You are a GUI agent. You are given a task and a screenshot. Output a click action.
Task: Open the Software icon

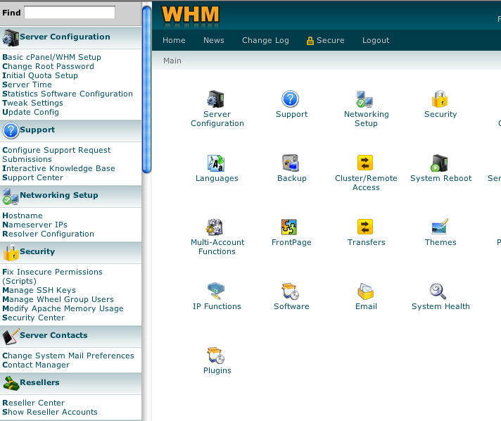tap(291, 291)
